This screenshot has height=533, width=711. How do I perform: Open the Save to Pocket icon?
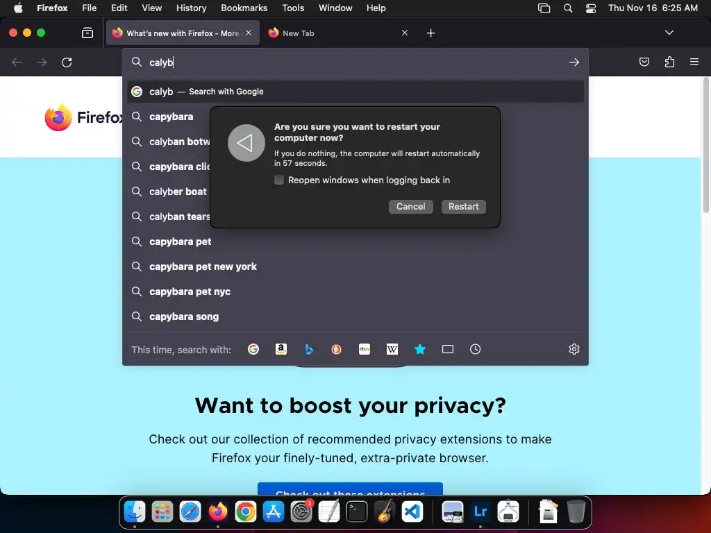644,62
